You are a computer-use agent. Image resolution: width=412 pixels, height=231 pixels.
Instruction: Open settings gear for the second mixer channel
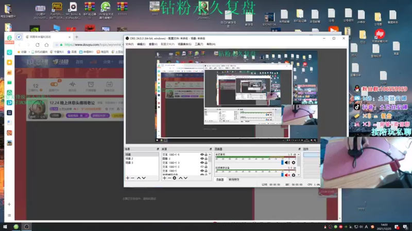pyautogui.click(x=294, y=175)
